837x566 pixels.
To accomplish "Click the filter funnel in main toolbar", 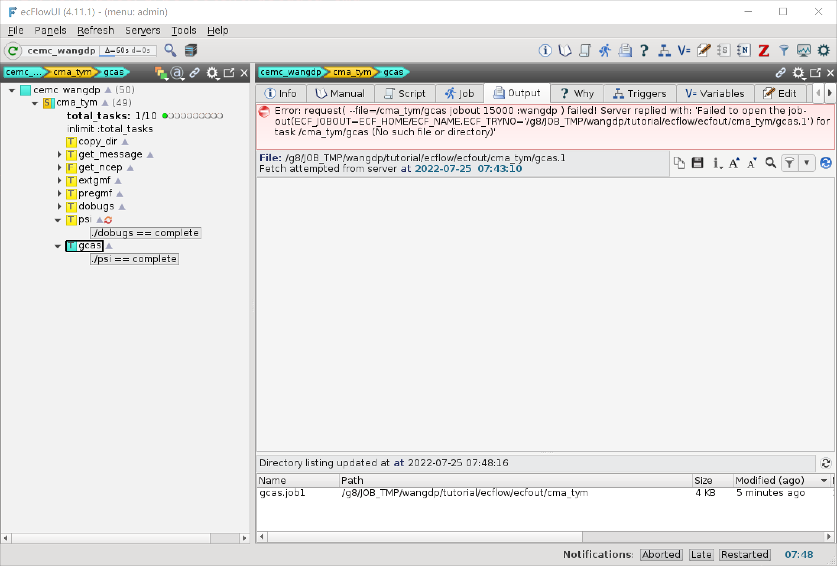I will [x=784, y=50].
